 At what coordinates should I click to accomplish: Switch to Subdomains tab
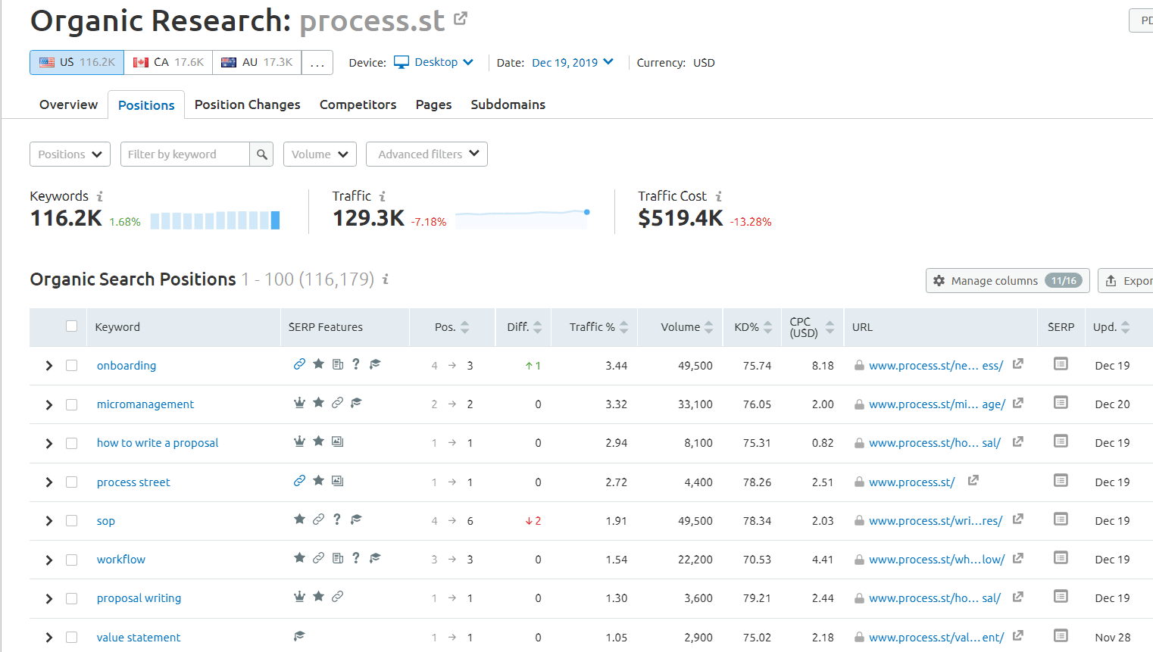508,105
